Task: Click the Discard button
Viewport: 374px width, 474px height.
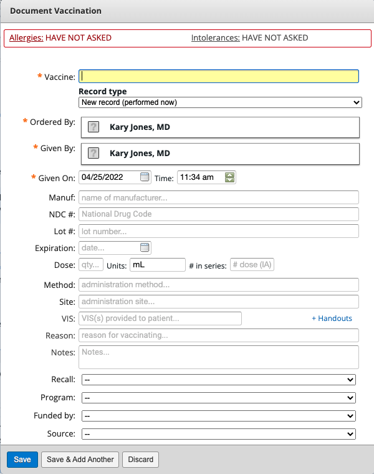Action: tap(140, 460)
